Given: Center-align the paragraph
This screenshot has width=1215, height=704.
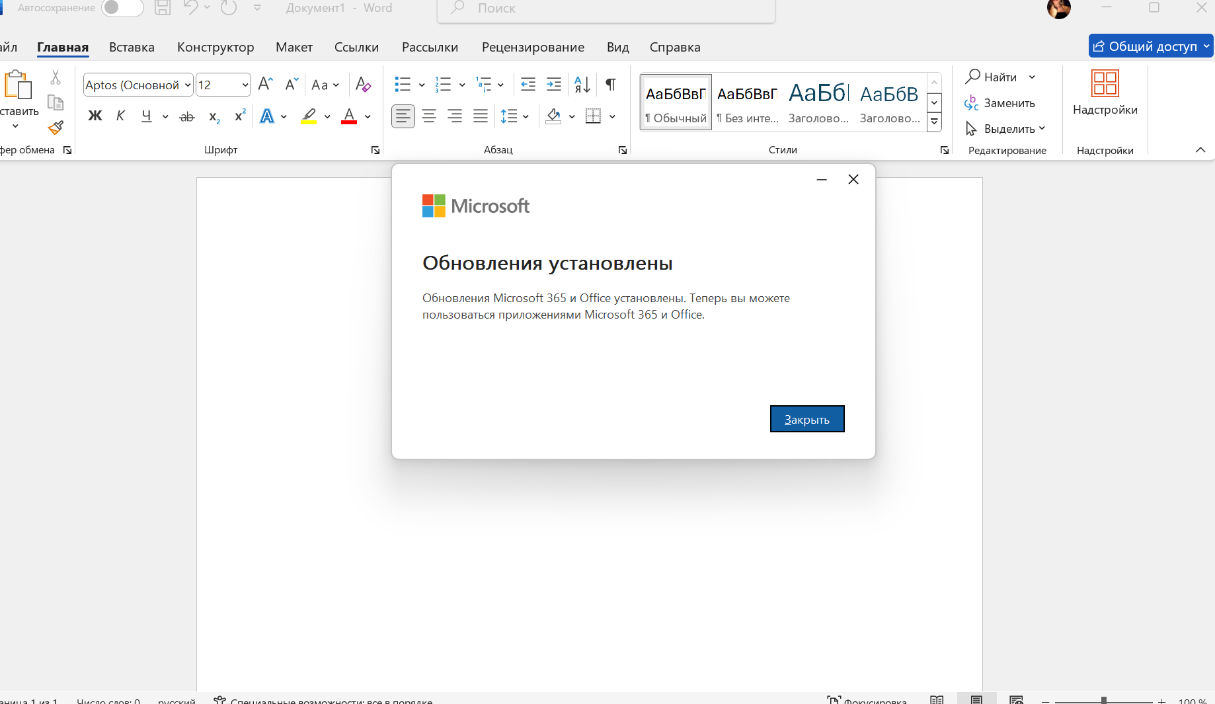Looking at the screenshot, I should [429, 116].
